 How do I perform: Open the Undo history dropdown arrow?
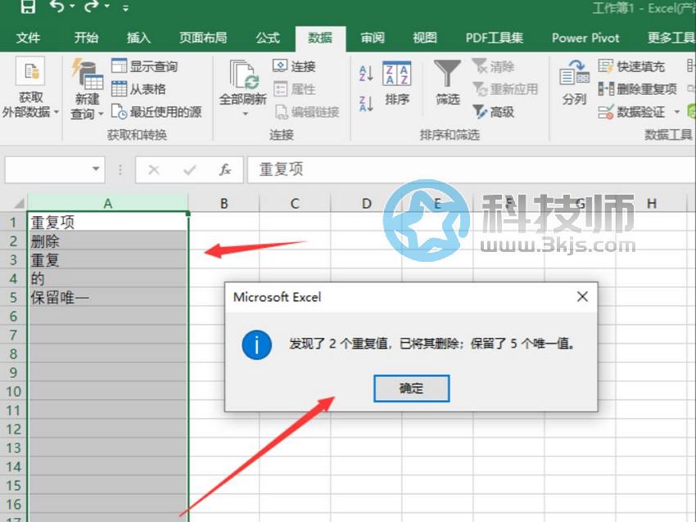point(72,7)
